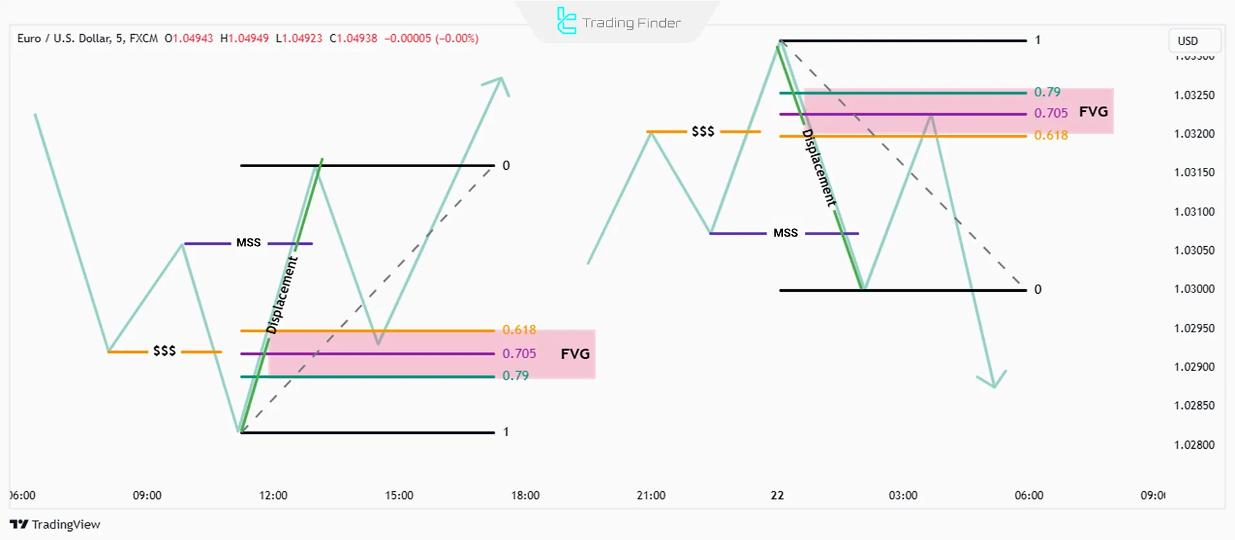Click the Trading Finder brand text
Image resolution: width=1235 pixels, height=540 pixels.
(x=631, y=23)
